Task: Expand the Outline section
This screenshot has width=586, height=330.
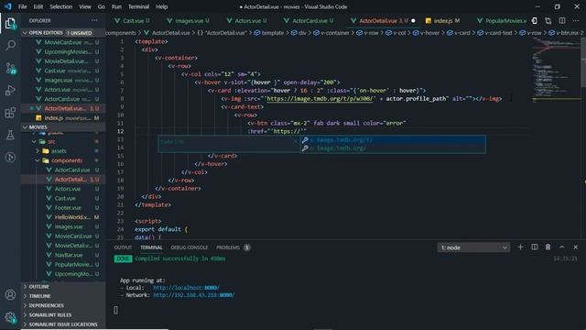Action: 63,287
